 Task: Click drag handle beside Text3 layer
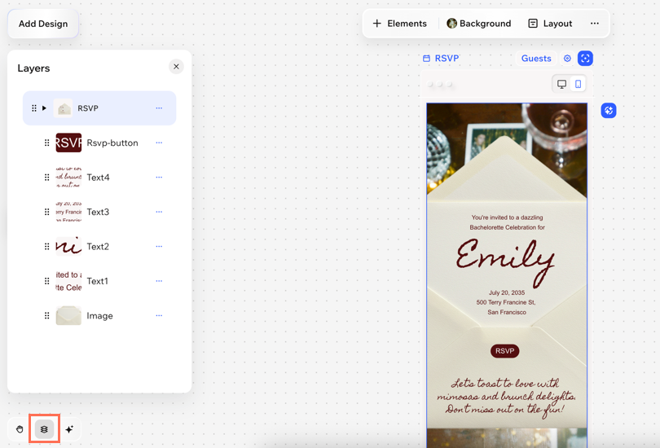pos(46,212)
